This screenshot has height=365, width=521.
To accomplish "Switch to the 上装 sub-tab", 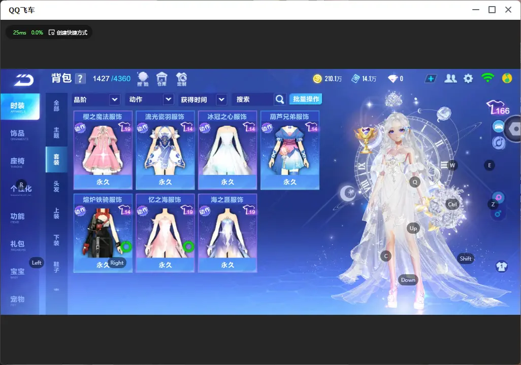I will (x=56, y=213).
